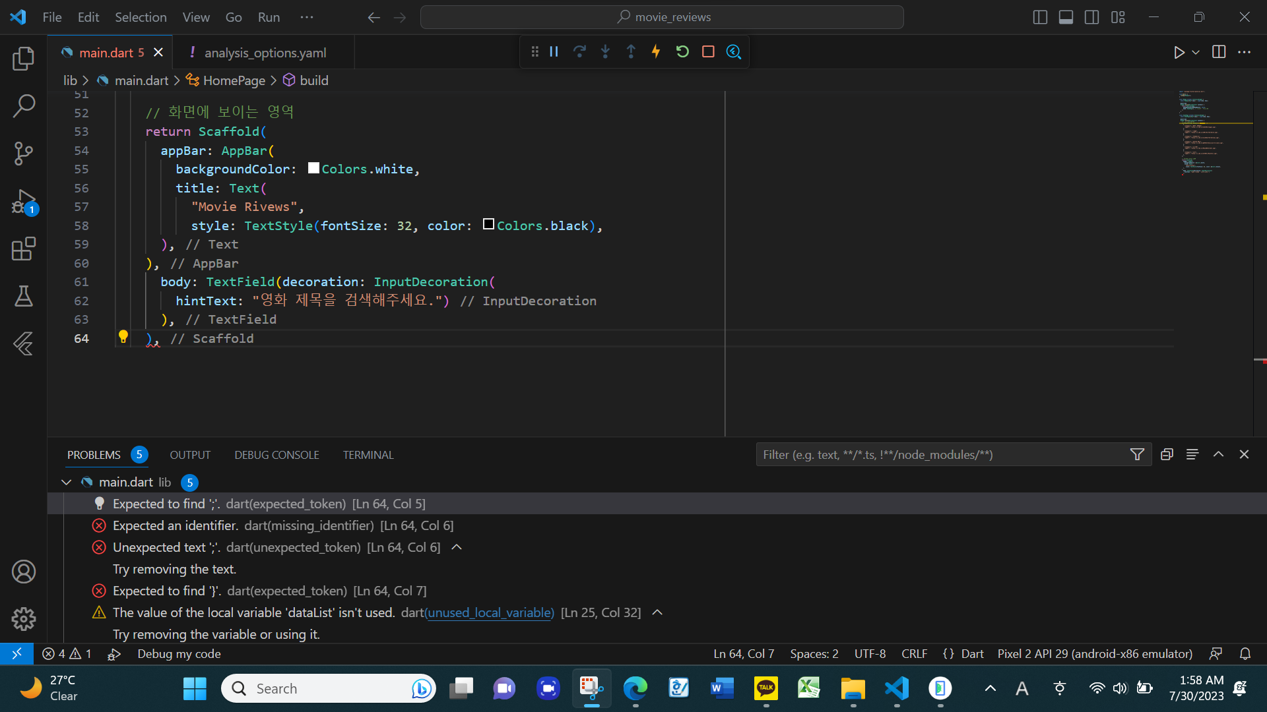Open problems filter options funnel
This screenshot has height=712, width=1267.
click(x=1137, y=455)
